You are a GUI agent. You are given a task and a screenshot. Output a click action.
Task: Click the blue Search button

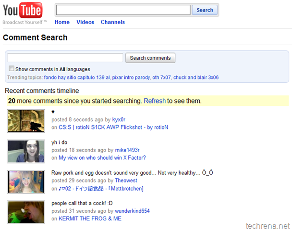click(205, 10)
